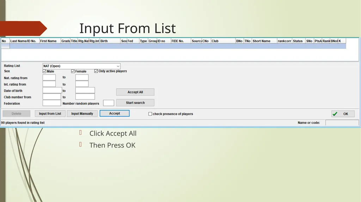Viewport: 361px width, 202px height.
Task: Click the Title column header
Action: pos(74,41)
